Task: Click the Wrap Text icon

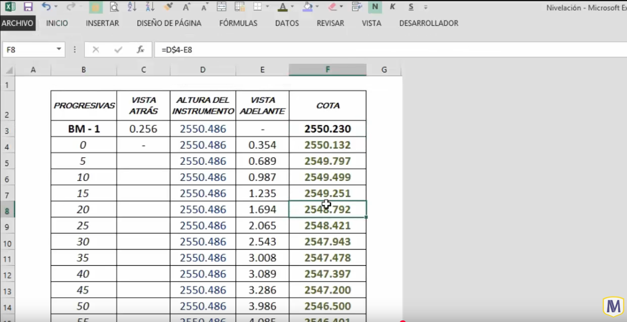Action: pyautogui.click(x=357, y=6)
